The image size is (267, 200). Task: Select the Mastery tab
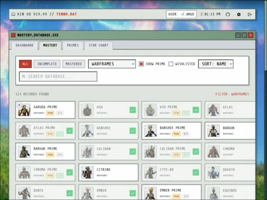pos(50,45)
